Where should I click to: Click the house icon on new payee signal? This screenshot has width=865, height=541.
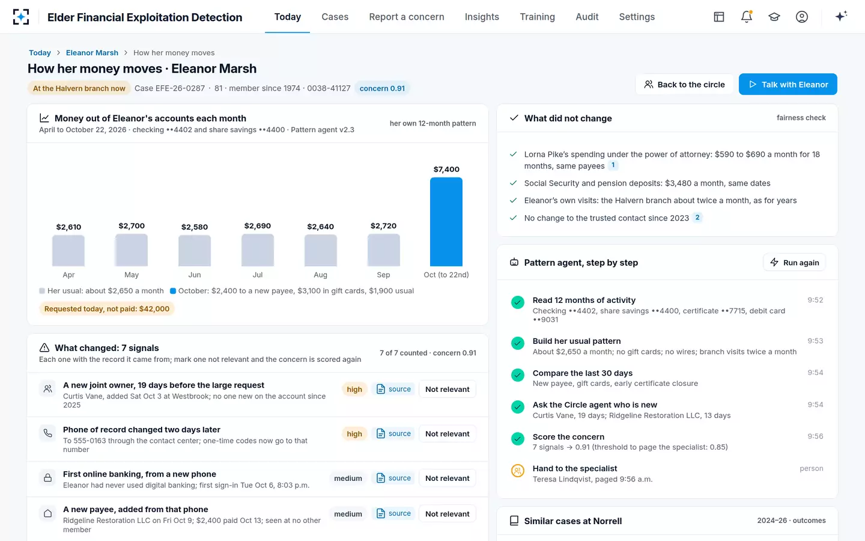click(x=47, y=513)
